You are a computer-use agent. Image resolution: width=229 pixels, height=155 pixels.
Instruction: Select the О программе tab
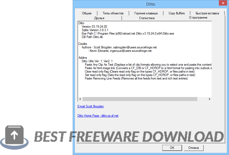pyautogui.click(x=198, y=18)
